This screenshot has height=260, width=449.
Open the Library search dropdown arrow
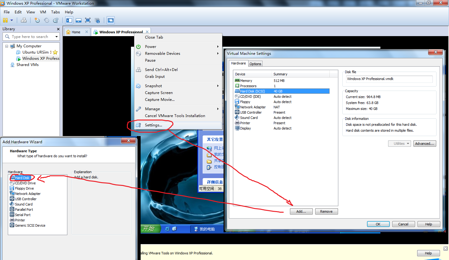click(x=56, y=37)
